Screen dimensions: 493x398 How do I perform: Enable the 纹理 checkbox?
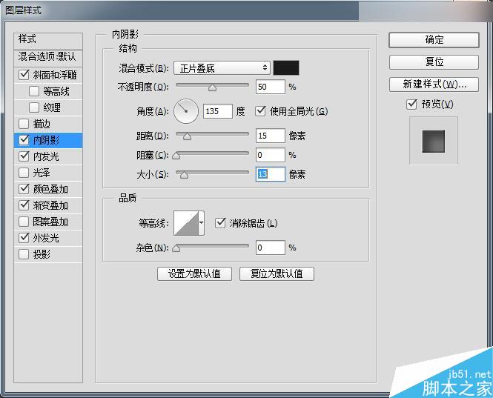tap(34, 107)
